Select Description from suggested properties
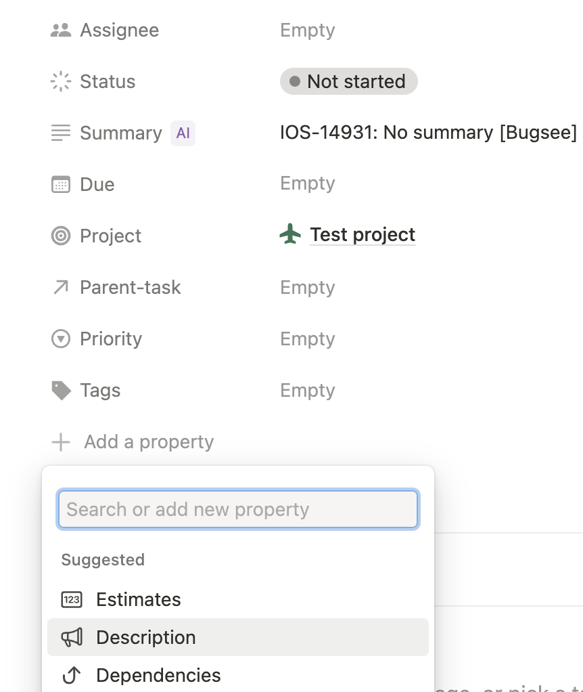The image size is (583, 692). (146, 637)
